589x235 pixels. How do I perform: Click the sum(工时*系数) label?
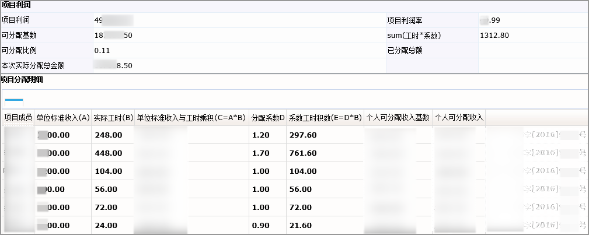414,36
